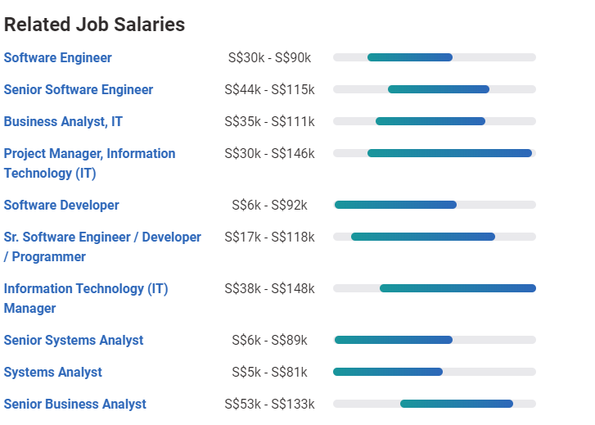Image resolution: width=595 pixels, height=425 pixels.
Task: Click the Senior Software Engineer salary bar
Action: (439, 89)
